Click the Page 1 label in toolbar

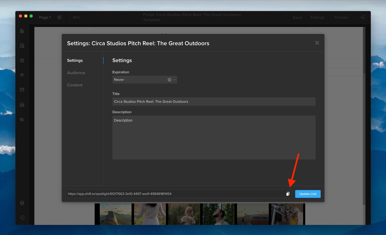click(x=45, y=17)
